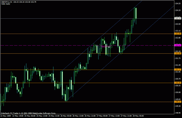Screen dimensions: 182x118
Task: Select the latest candlestick on the chart
Action: [x=136, y=16]
